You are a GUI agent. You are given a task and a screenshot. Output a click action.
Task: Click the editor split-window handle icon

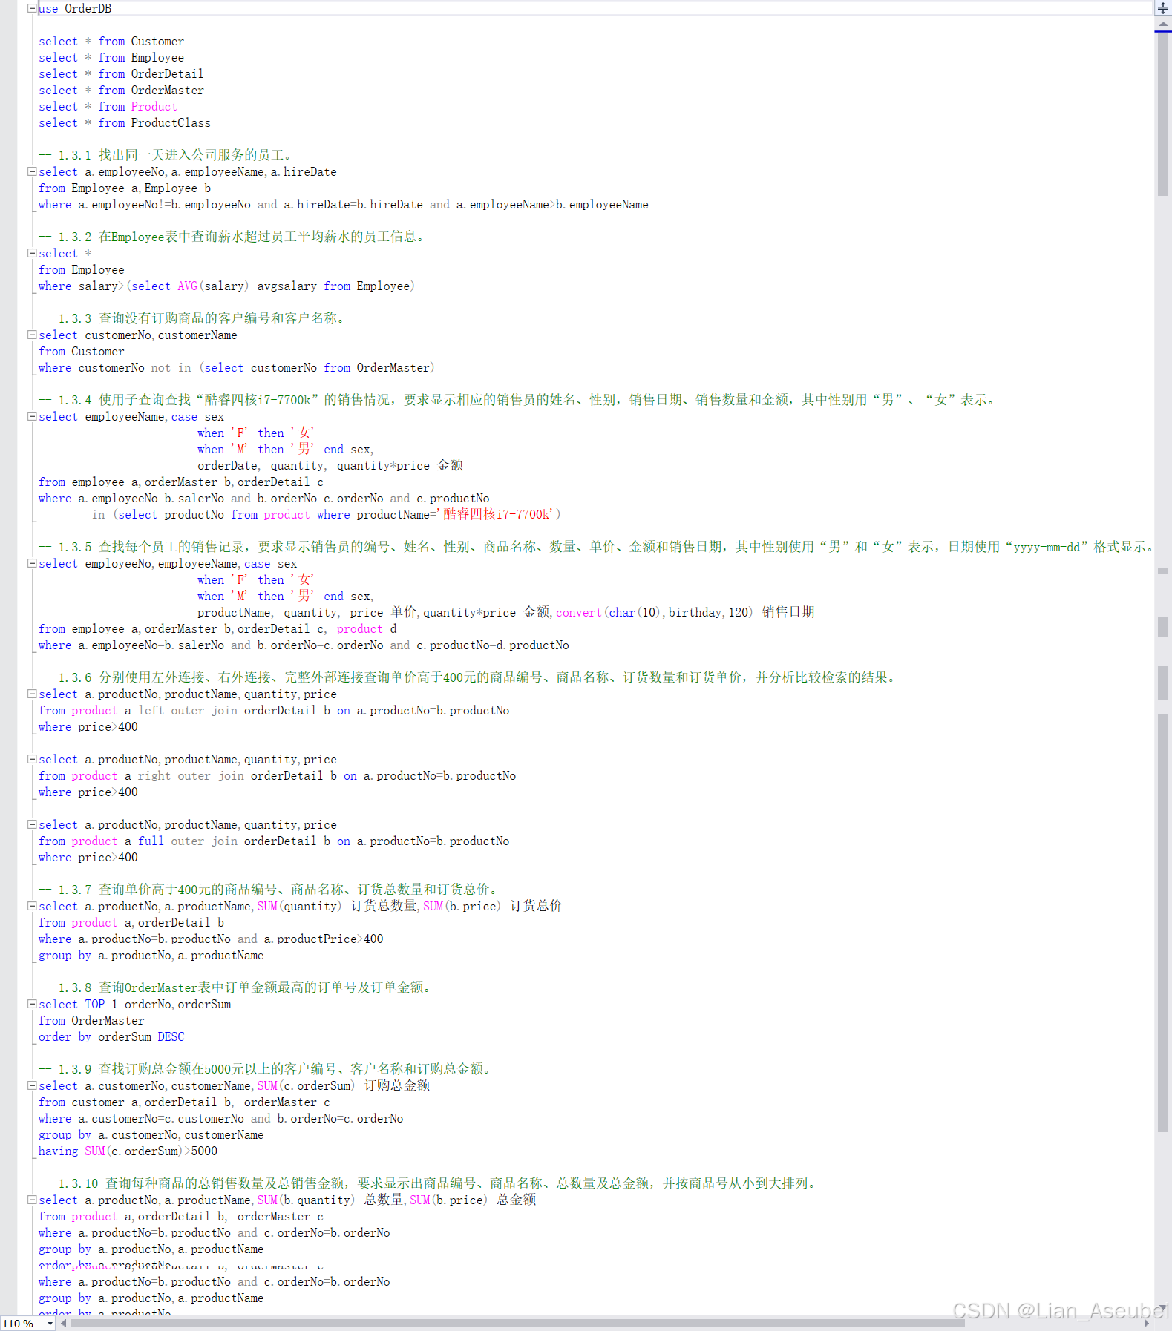coord(1163,8)
